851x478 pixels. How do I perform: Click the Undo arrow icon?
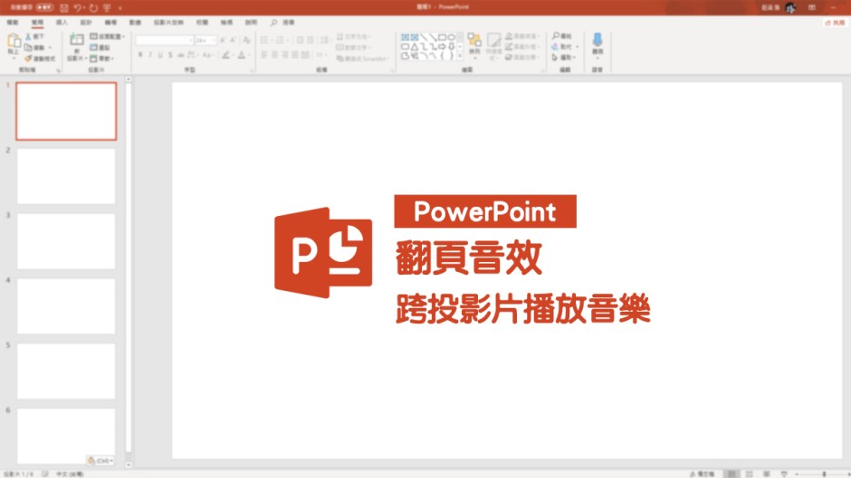click(78, 7)
